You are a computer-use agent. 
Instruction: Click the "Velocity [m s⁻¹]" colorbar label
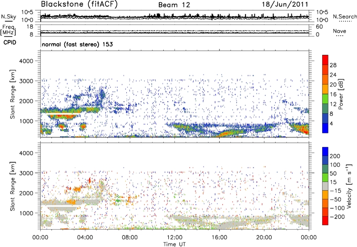(x=349, y=186)
